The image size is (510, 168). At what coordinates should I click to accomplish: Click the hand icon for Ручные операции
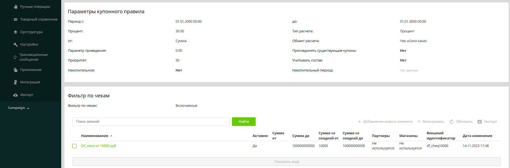16,7
